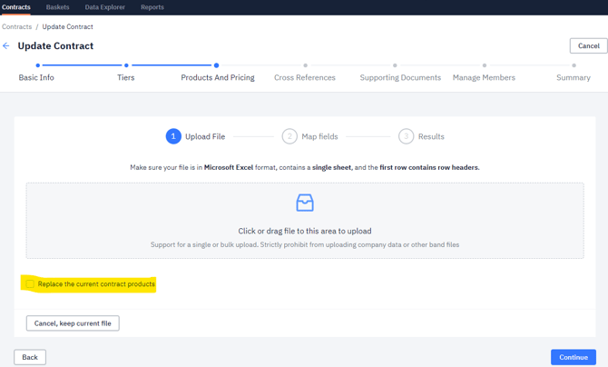Viewport: 608px width, 367px height.
Task: Select step 3 Results circle
Action: [406, 136]
